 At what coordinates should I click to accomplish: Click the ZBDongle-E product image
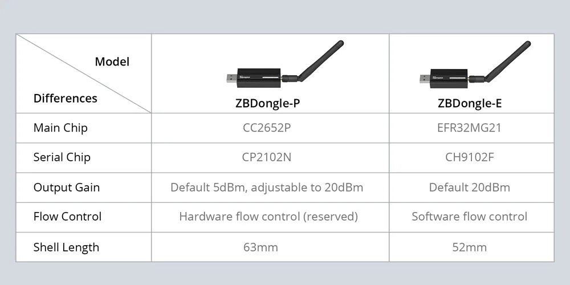475,64
